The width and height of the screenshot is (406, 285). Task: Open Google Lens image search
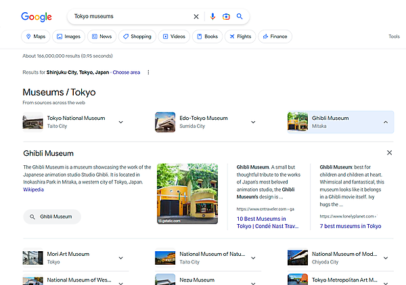(x=226, y=16)
